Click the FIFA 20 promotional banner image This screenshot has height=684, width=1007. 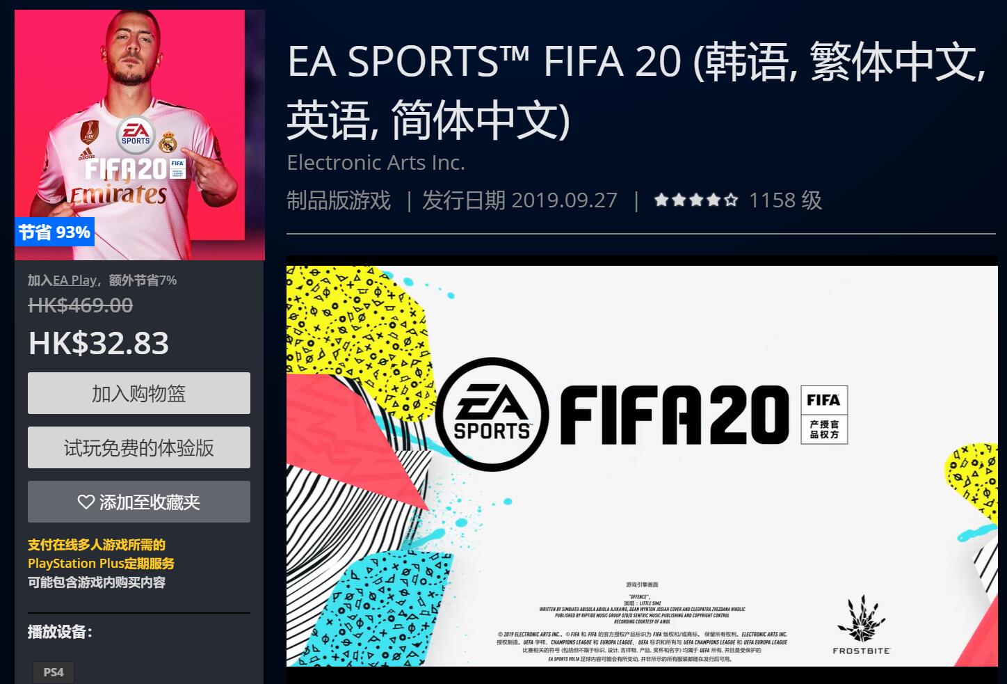tap(642, 466)
